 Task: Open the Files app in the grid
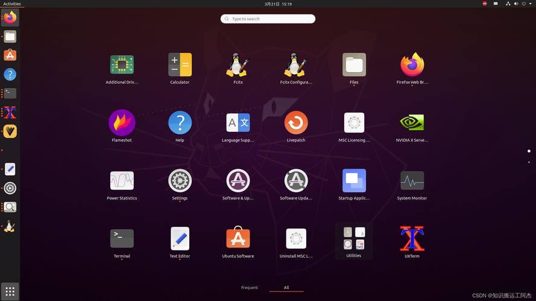click(x=354, y=68)
